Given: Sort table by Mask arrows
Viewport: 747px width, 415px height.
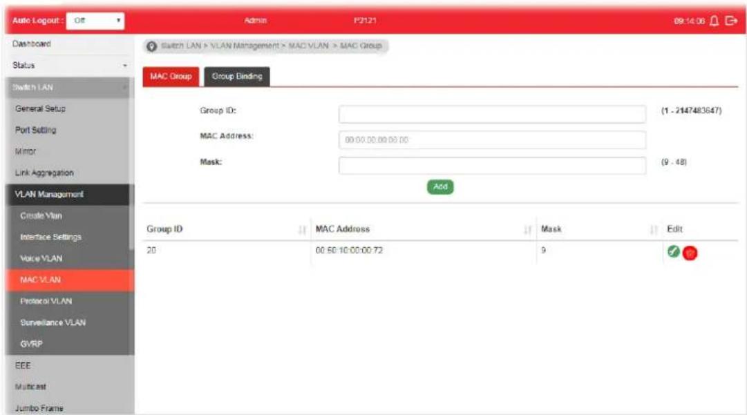Looking at the screenshot, I should click(x=654, y=230).
